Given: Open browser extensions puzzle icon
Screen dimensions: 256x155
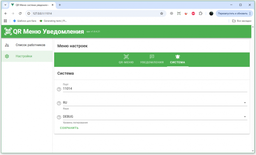Looking at the screenshot, I should coord(201,13).
